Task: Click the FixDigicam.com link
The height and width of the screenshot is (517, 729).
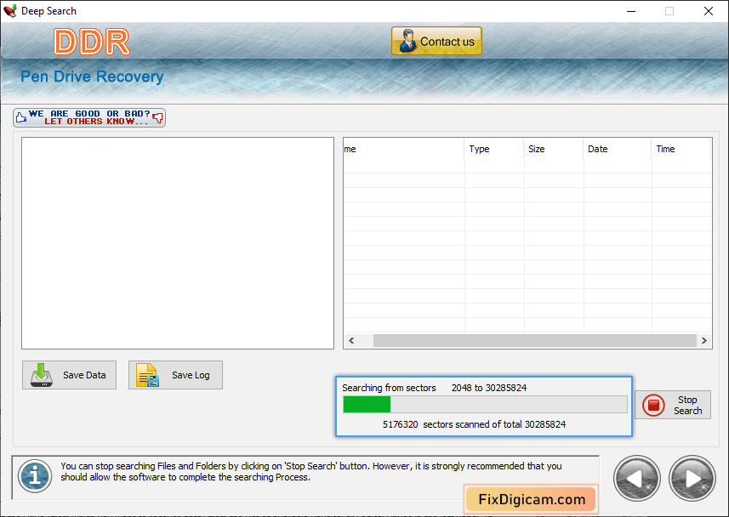Action: tap(532, 499)
